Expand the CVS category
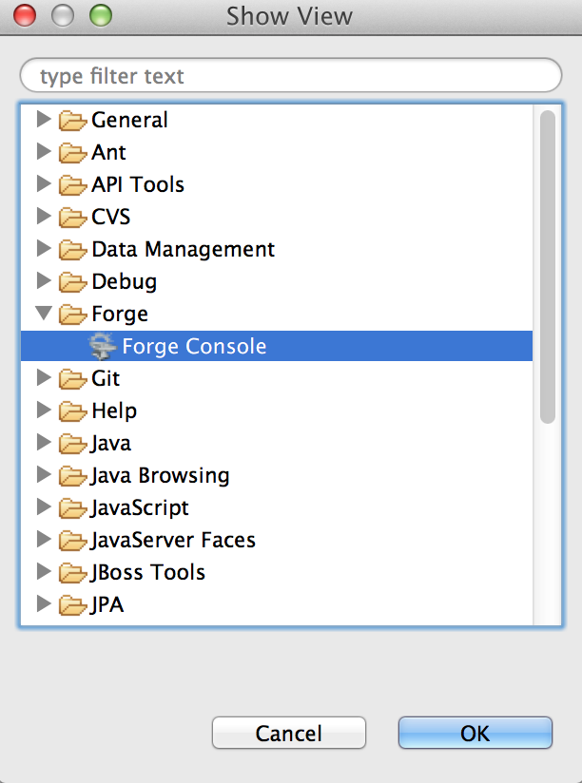 point(44,217)
